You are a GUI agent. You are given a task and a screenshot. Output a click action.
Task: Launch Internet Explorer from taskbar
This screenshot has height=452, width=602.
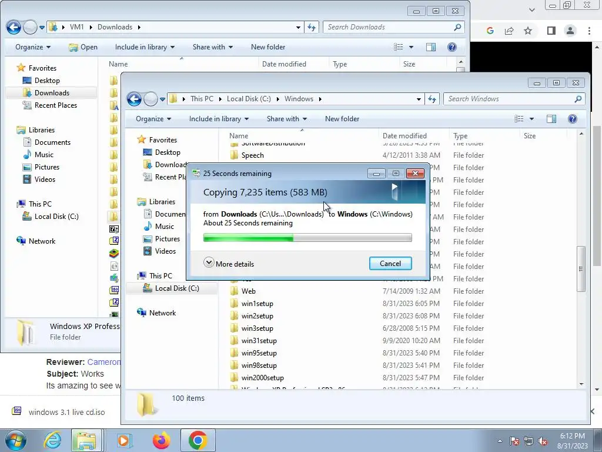[x=52, y=440]
